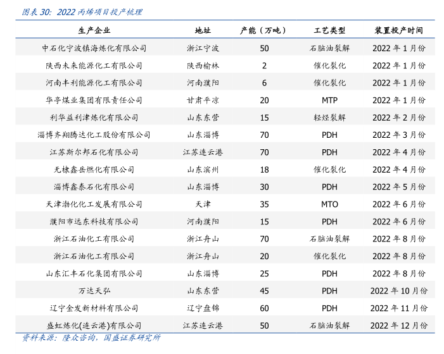Select the 盛虹炼化(连云港)有限公司 cell
The width and height of the screenshot is (444, 354).
tap(94, 325)
